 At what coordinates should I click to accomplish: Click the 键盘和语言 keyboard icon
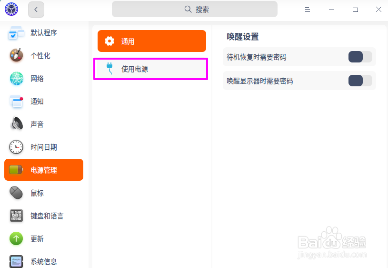coord(16,216)
